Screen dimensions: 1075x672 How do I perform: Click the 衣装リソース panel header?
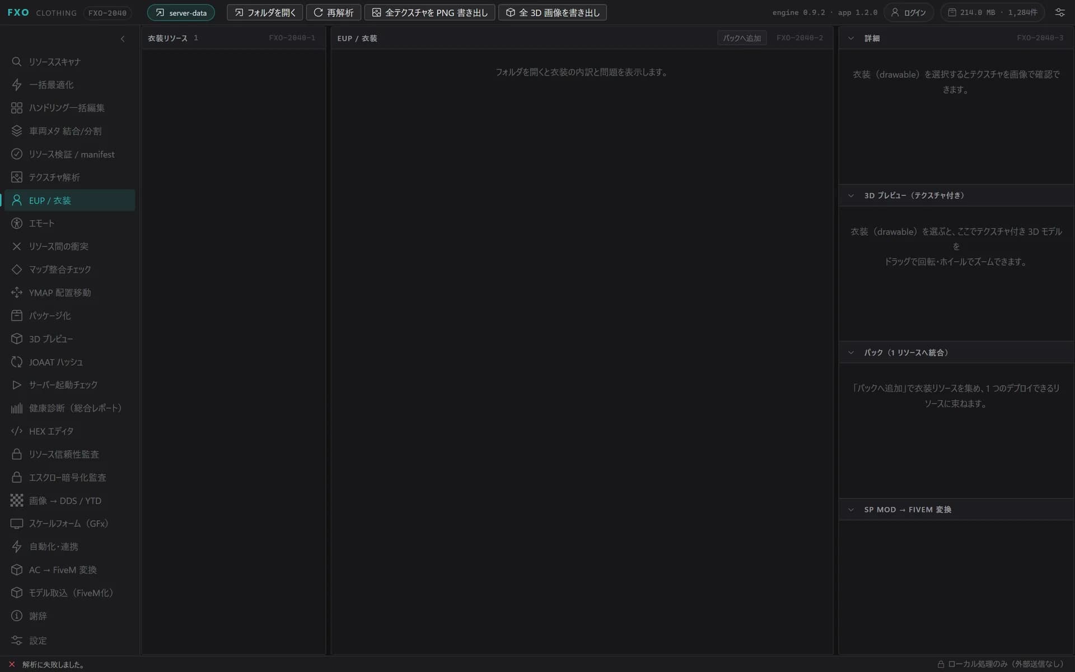pyautogui.click(x=233, y=38)
